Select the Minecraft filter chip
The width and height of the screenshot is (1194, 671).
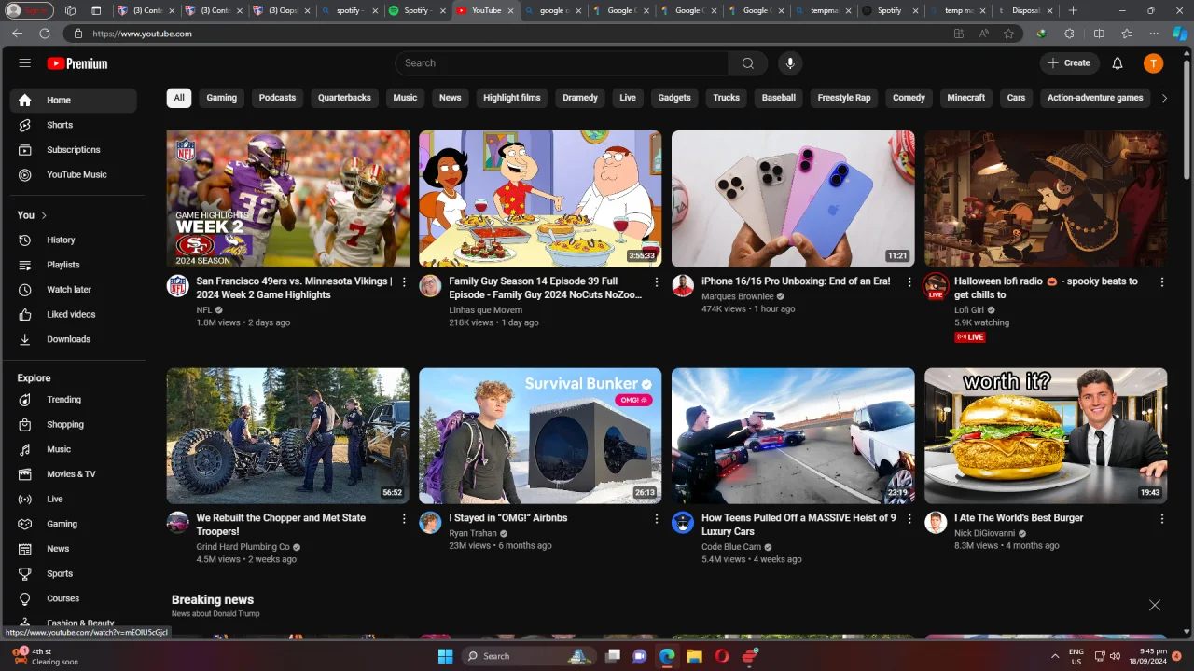pyautogui.click(x=966, y=98)
